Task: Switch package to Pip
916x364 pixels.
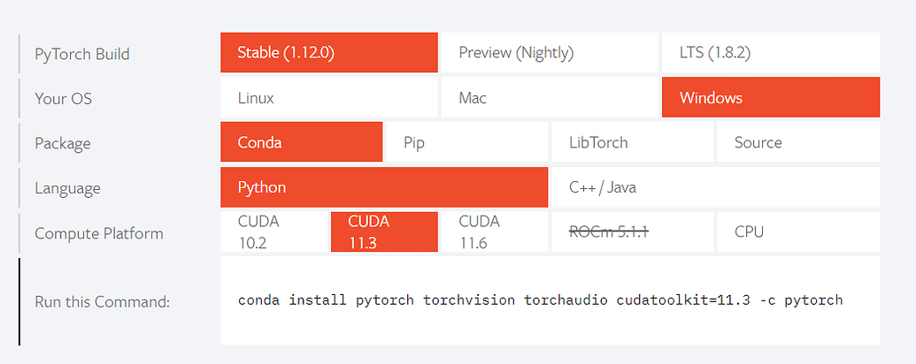Action: tap(466, 141)
